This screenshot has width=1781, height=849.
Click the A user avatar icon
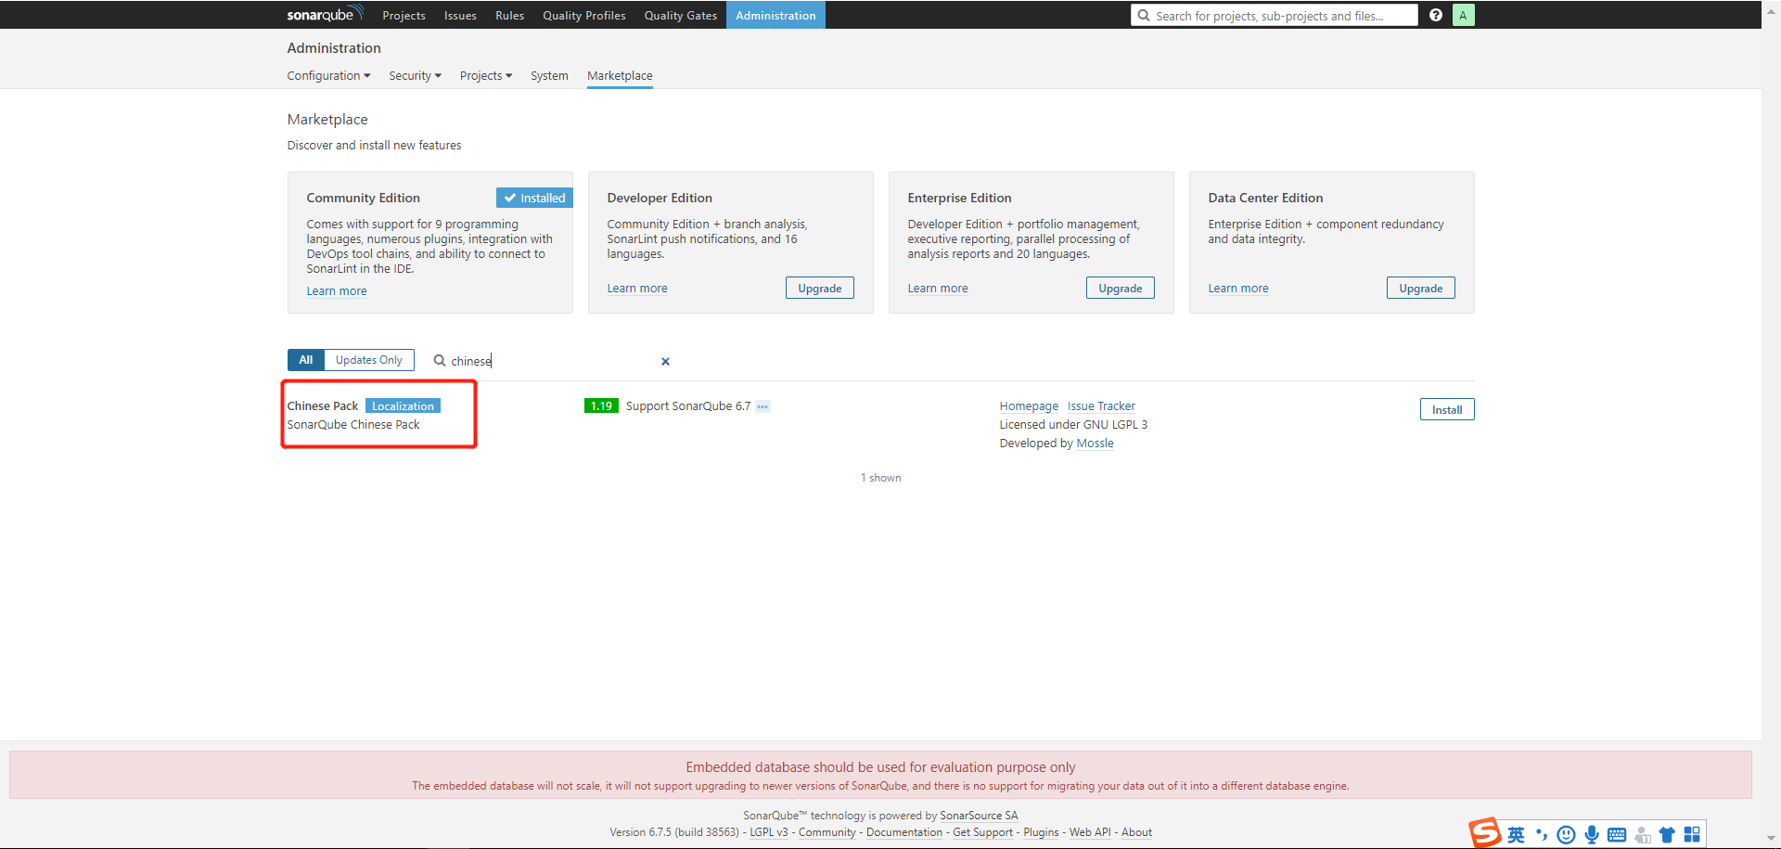1464,15
